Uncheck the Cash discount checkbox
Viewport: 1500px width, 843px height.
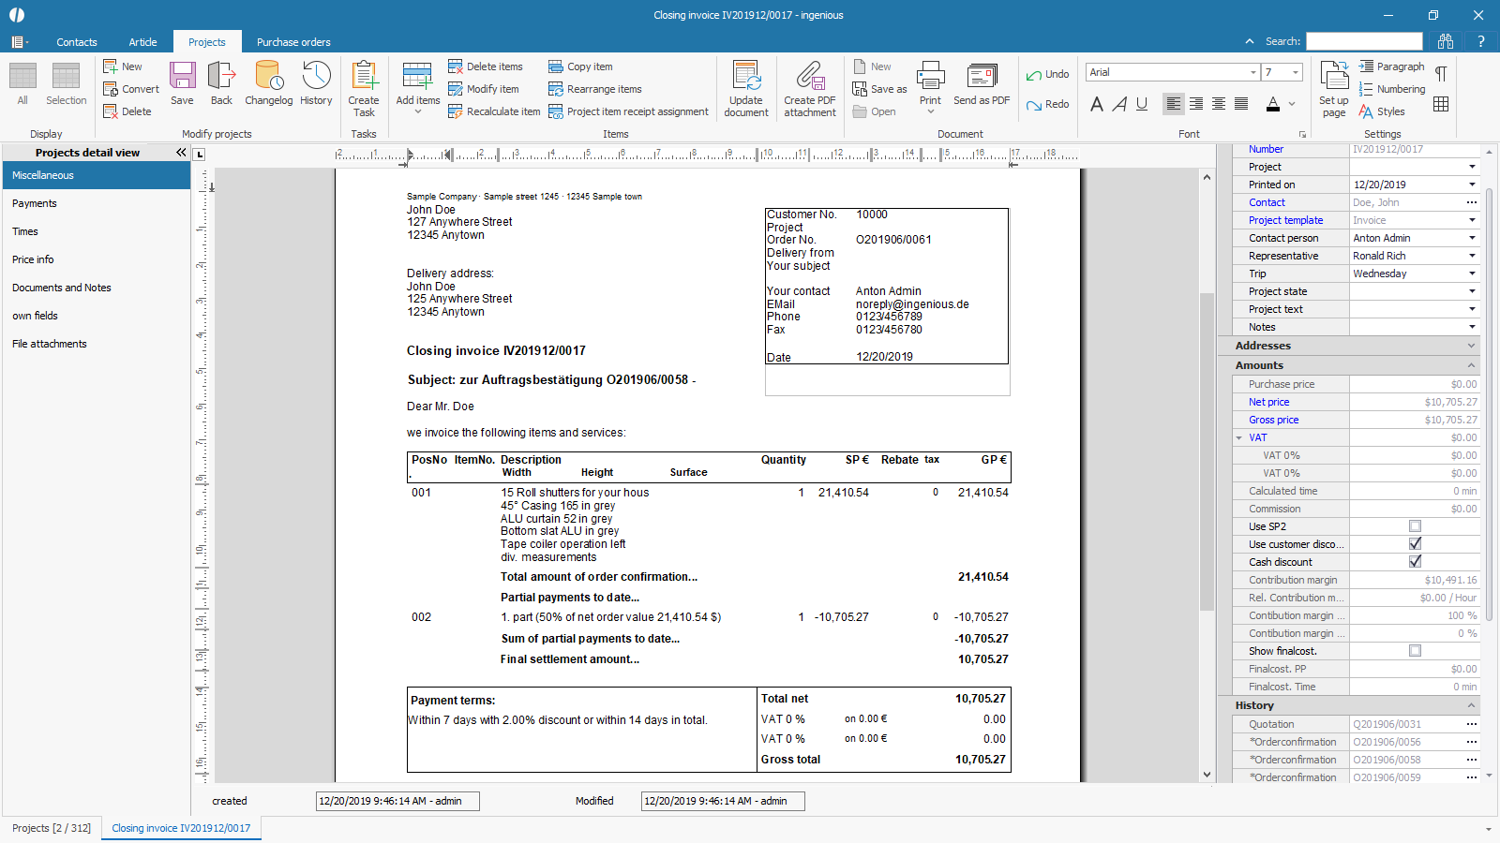(x=1415, y=562)
